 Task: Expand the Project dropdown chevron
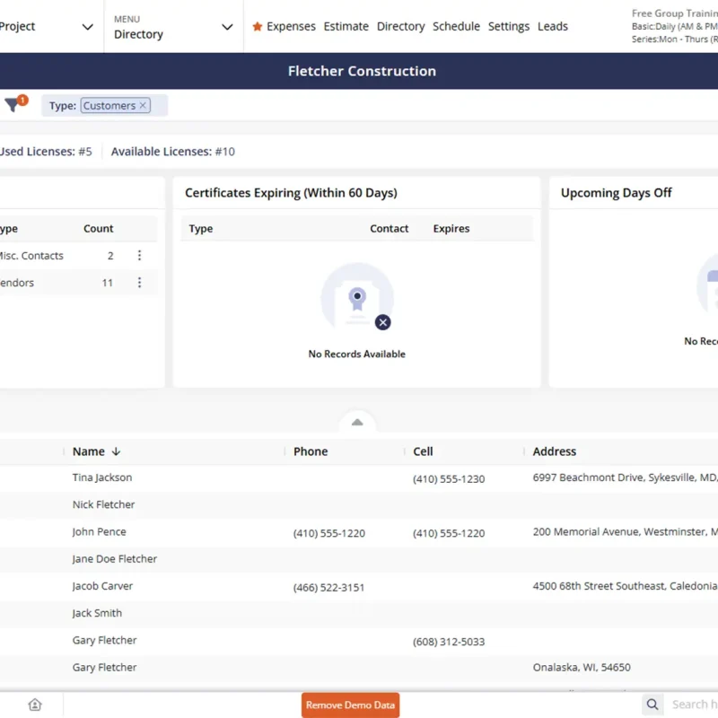[87, 27]
